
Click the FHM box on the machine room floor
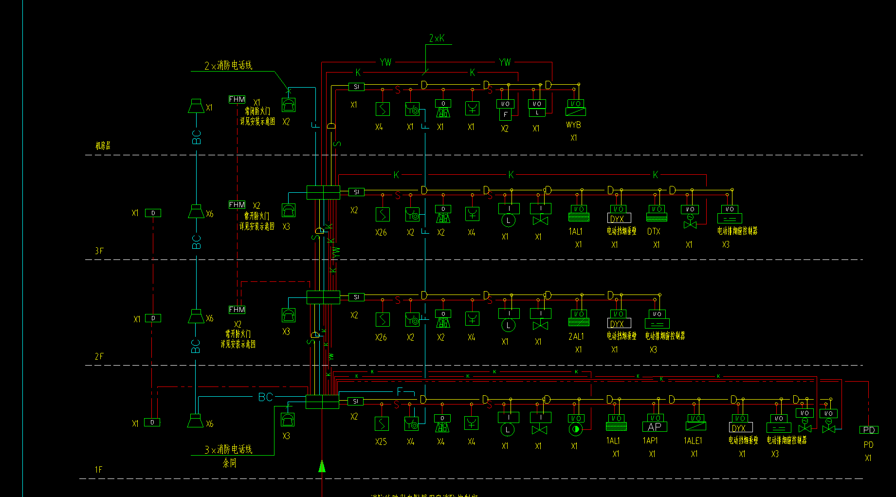(x=237, y=99)
